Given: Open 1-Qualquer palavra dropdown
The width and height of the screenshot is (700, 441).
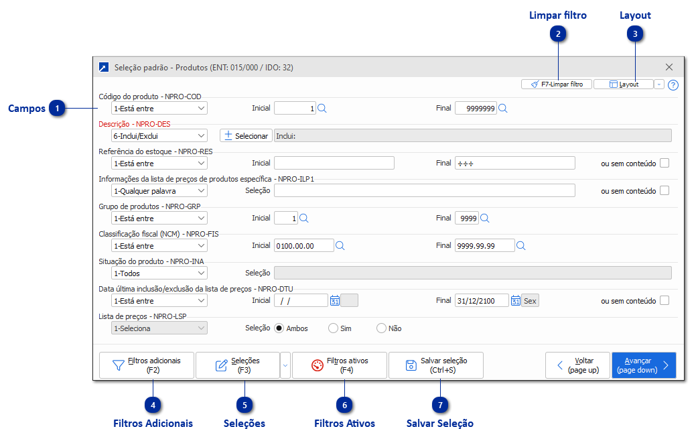Looking at the screenshot, I should 159,191.
